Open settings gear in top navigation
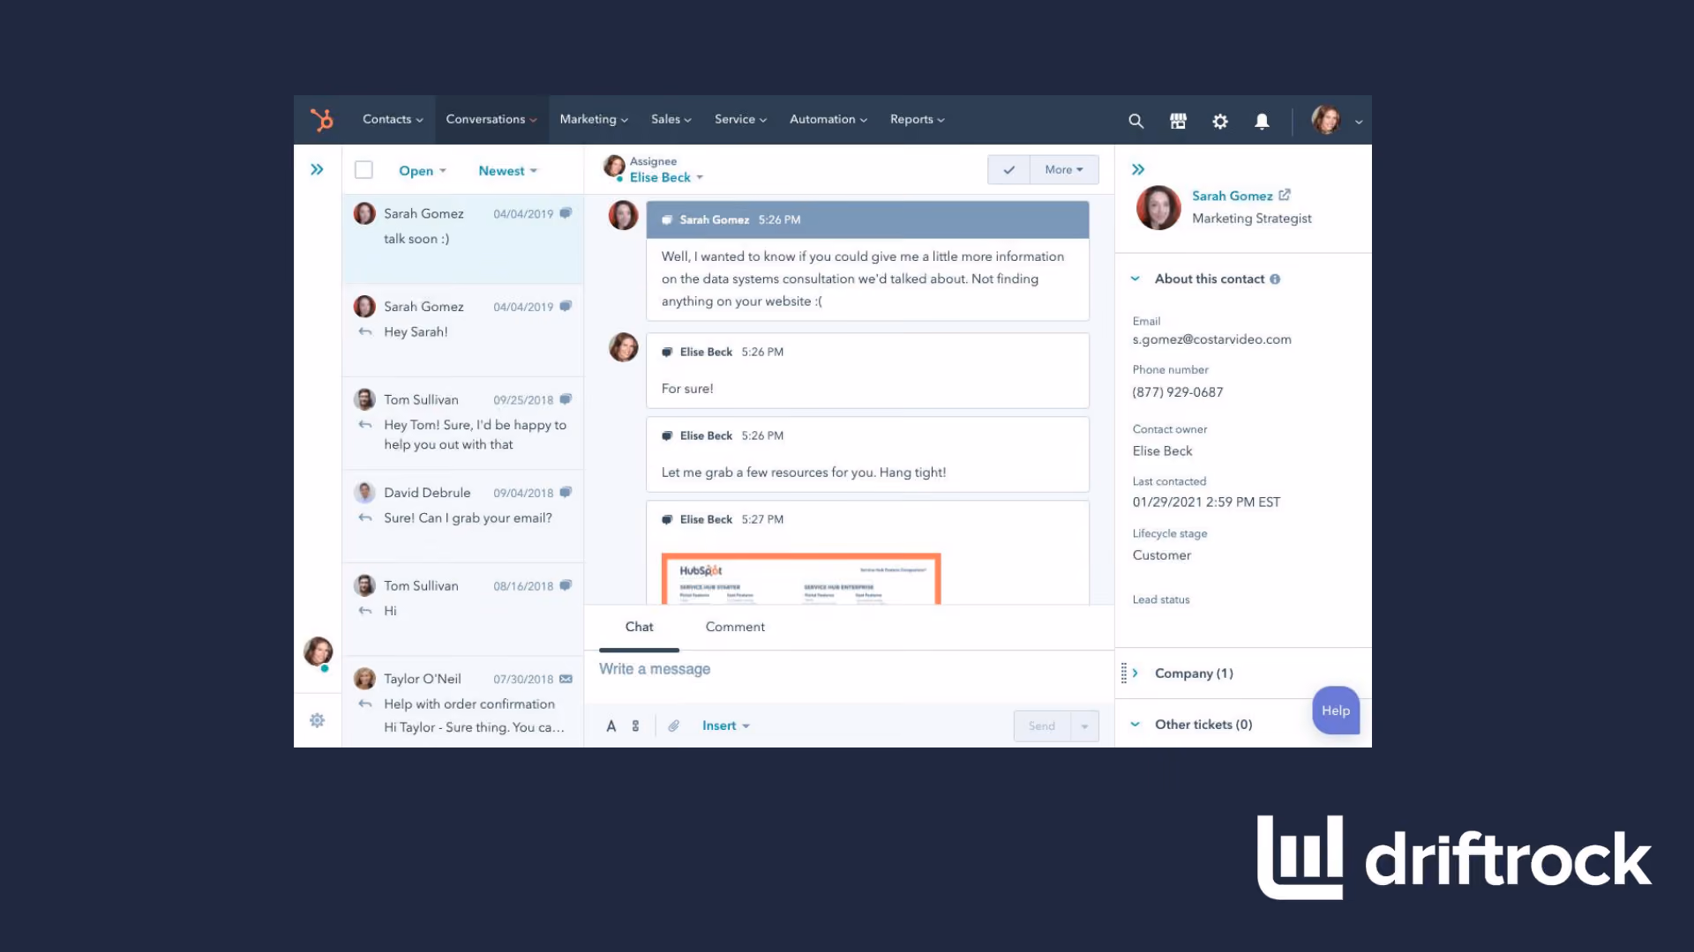 coord(1220,121)
